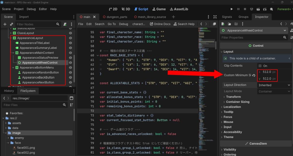
Task: Open the AppearanceWheelControl object selector dropdown
Action: [x=254, y=30]
